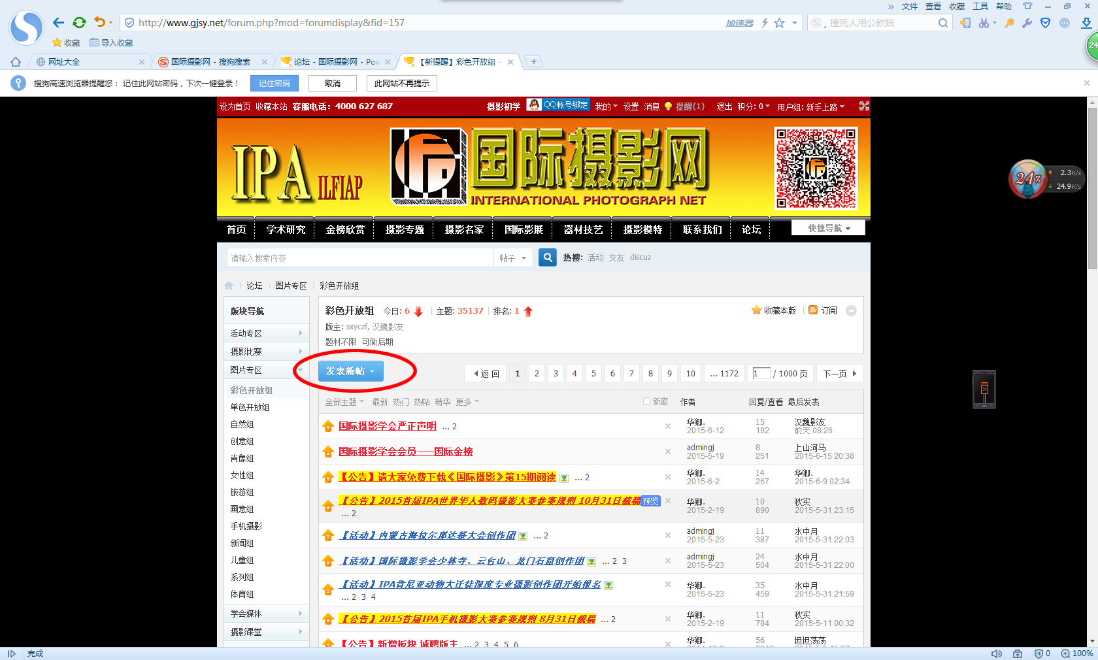This screenshot has height=660, width=1098.
Task: Collapse the forum header with the round minus button
Action: click(851, 311)
